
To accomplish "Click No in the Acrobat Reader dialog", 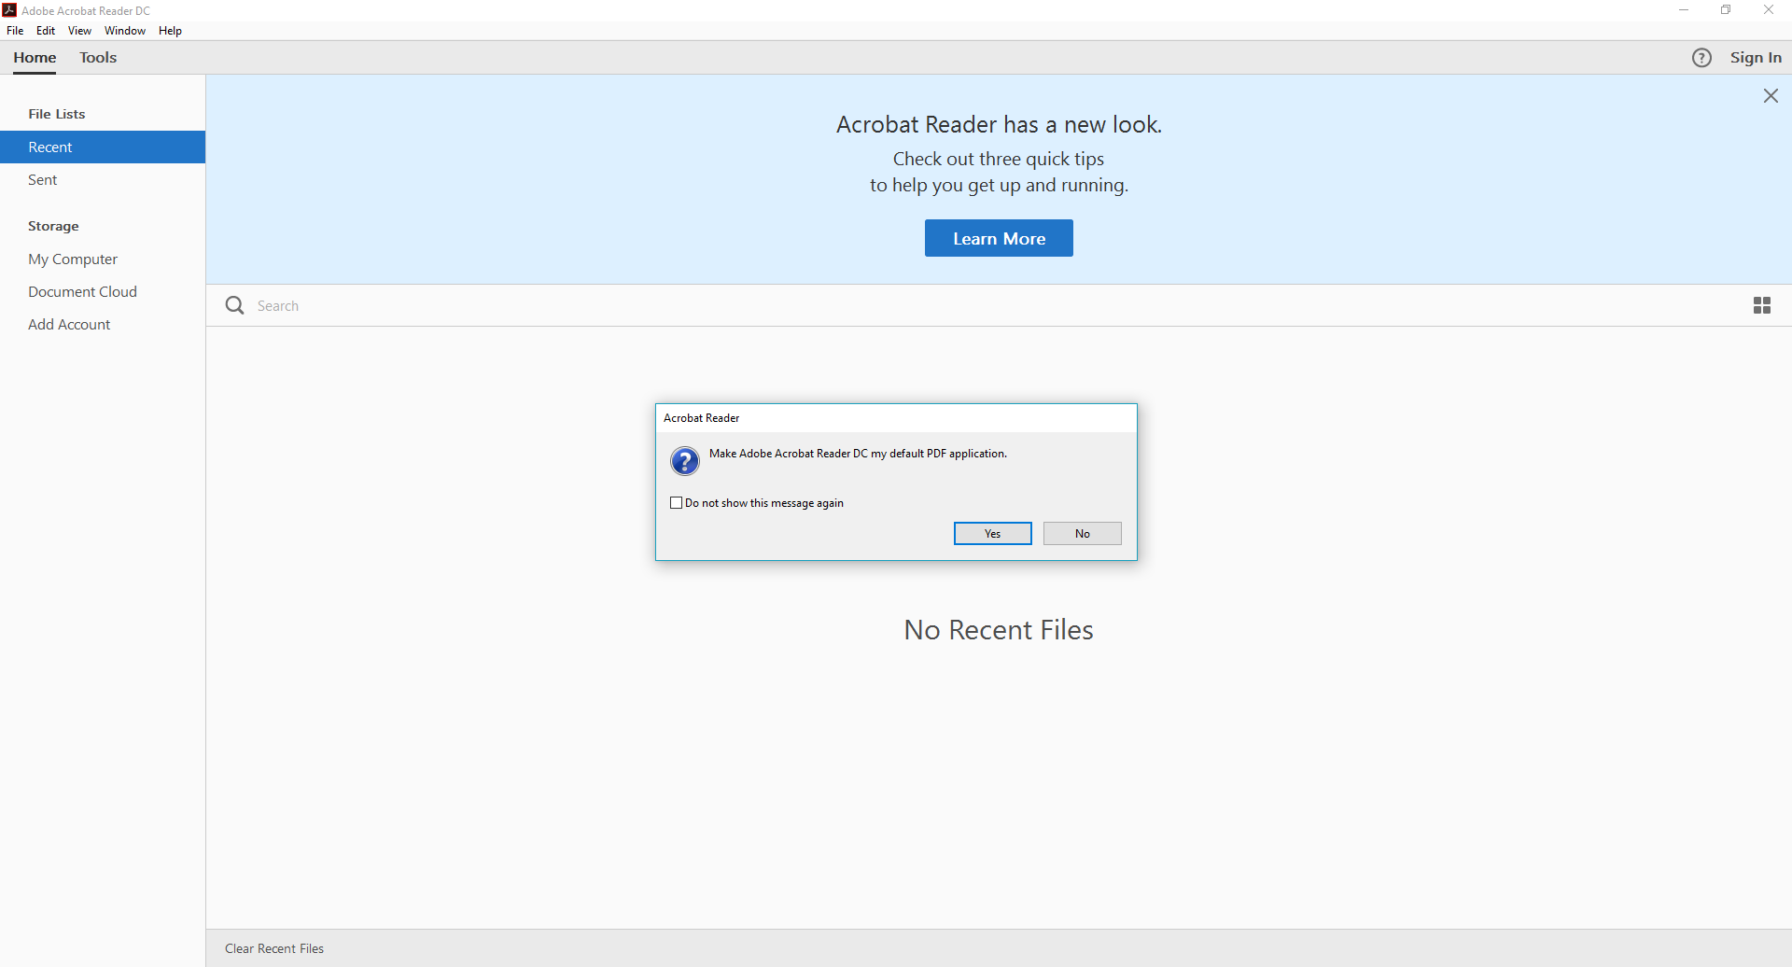I will click(1083, 534).
